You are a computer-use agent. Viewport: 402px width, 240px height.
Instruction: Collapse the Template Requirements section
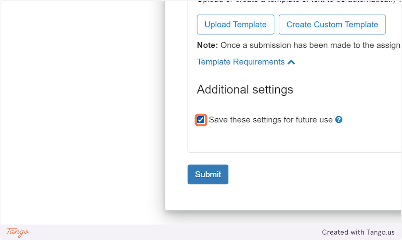pyautogui.click(x=246, y=62)
